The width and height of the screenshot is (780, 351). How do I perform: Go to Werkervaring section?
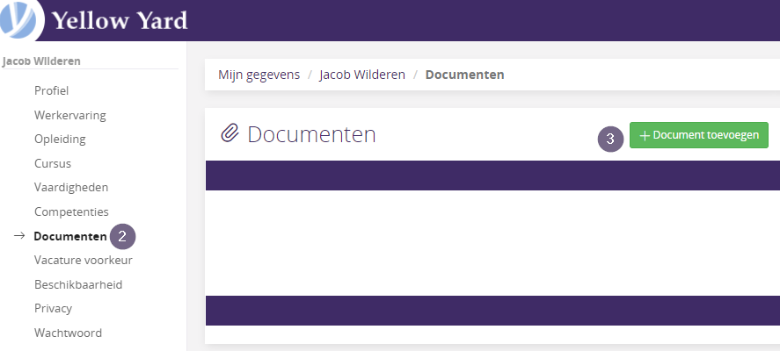pos(70,115)
